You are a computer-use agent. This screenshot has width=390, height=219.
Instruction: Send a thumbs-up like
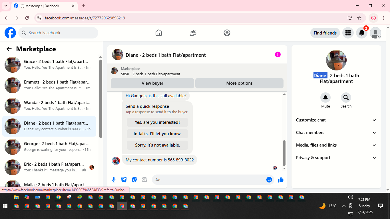point(281,180)
